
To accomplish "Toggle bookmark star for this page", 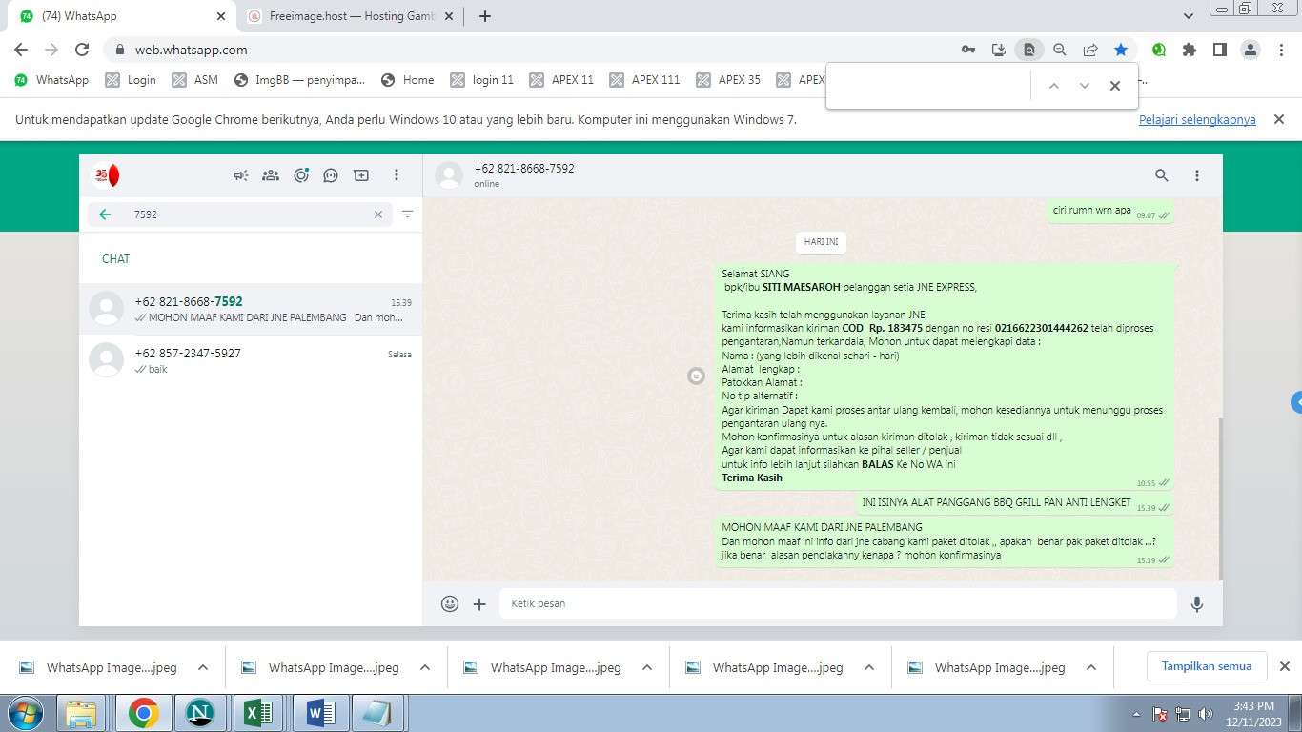I will (1121, 50).
